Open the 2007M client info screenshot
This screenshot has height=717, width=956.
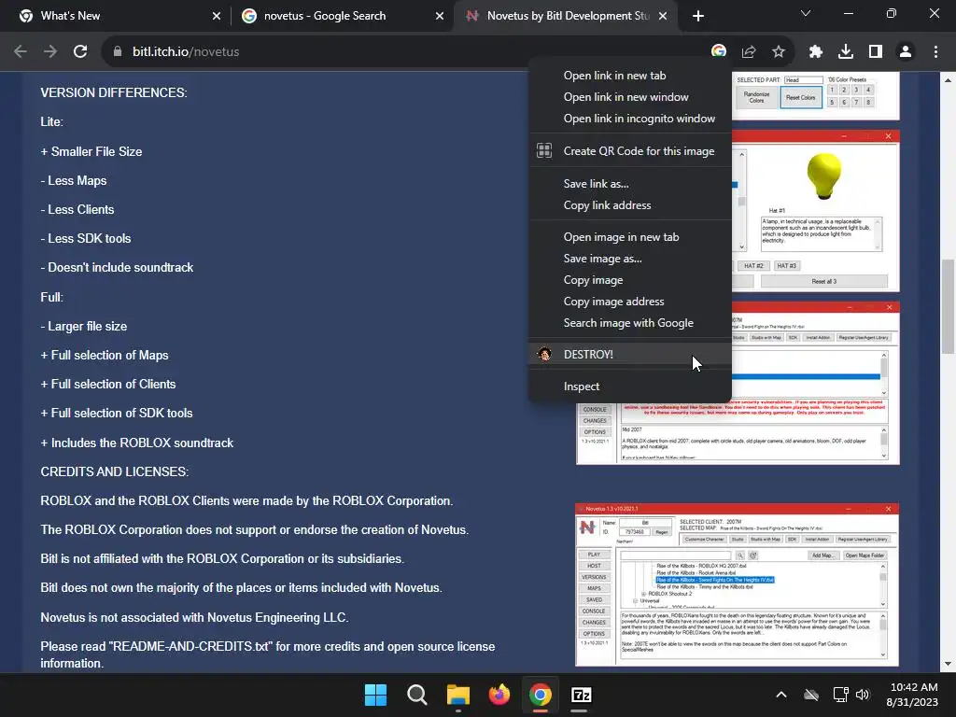pyautogui.click(x=738, y=384)
